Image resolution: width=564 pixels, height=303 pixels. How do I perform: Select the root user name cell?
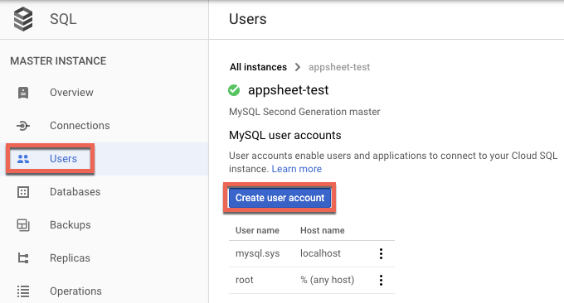click(x=245, y=280)
